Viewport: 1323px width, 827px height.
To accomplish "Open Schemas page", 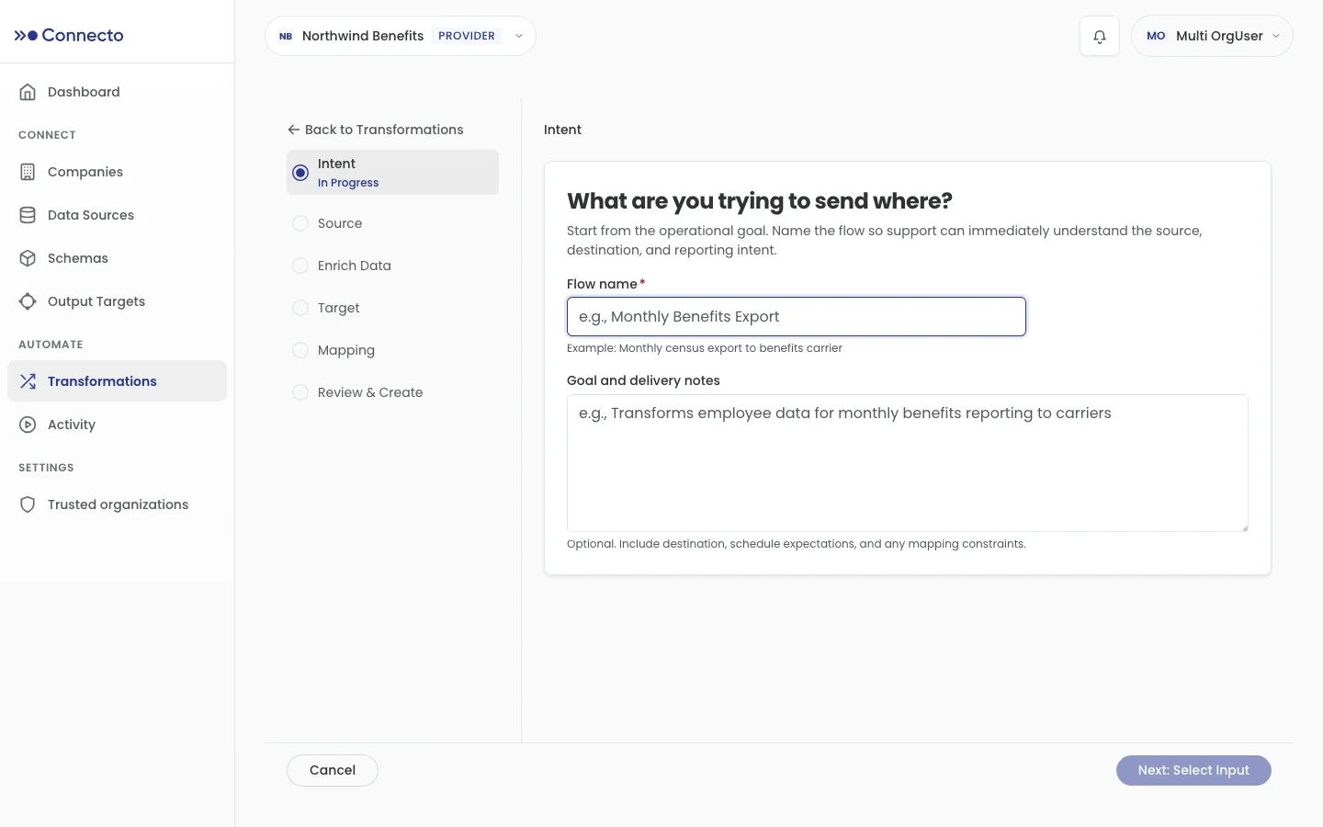I will (x=117, y=258).
